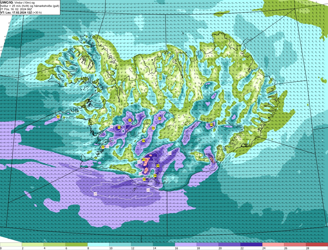Image resolution: width=328 pixels, height=250 pixels.
Task: Click the yellow 38 maximum gust label
Action: (155, 176)
